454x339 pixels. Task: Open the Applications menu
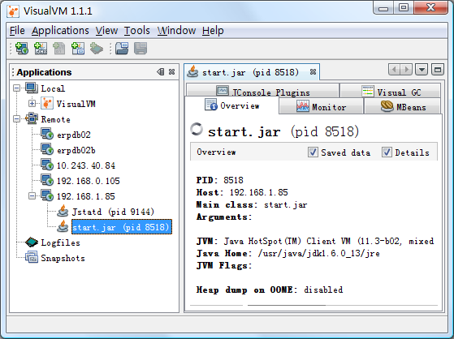60,30
